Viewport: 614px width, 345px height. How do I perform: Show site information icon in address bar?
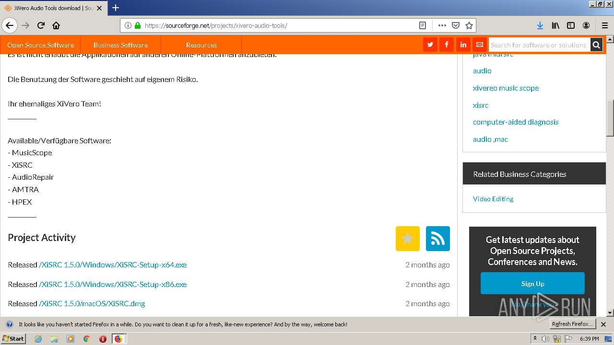pos(128,25)
